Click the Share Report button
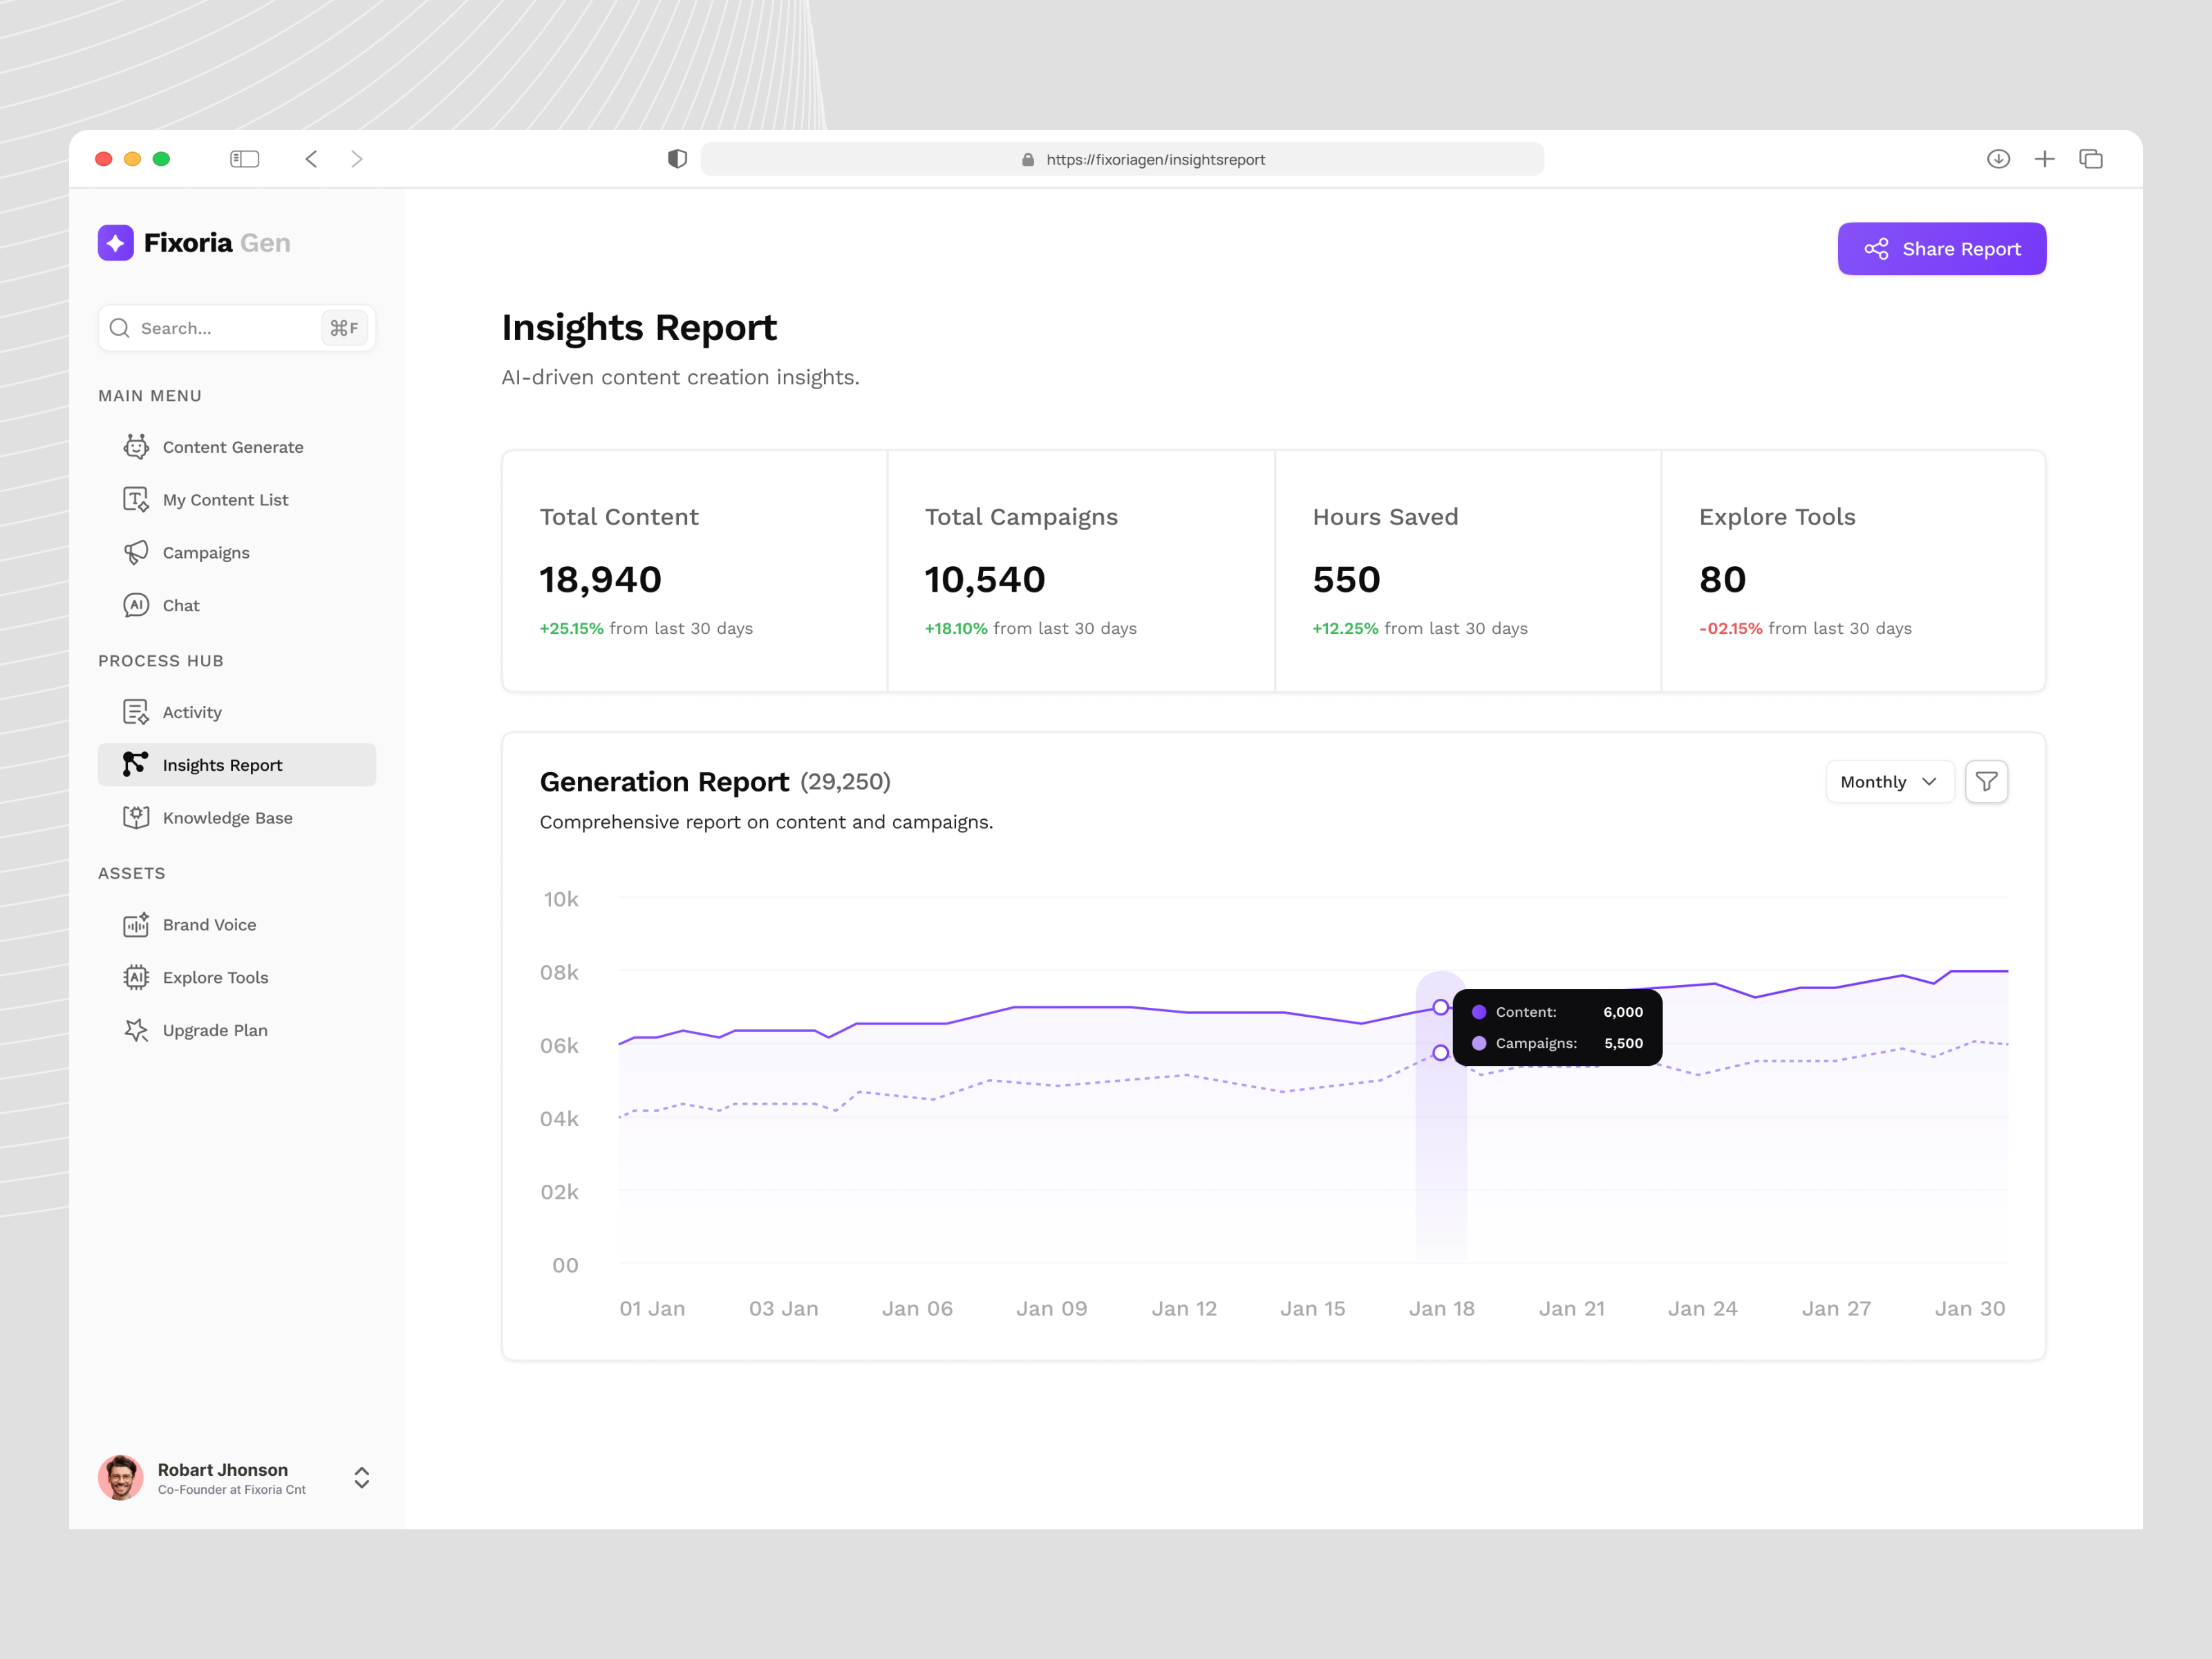This screenshot has width=2212, height=1659. click(1941, 248)
